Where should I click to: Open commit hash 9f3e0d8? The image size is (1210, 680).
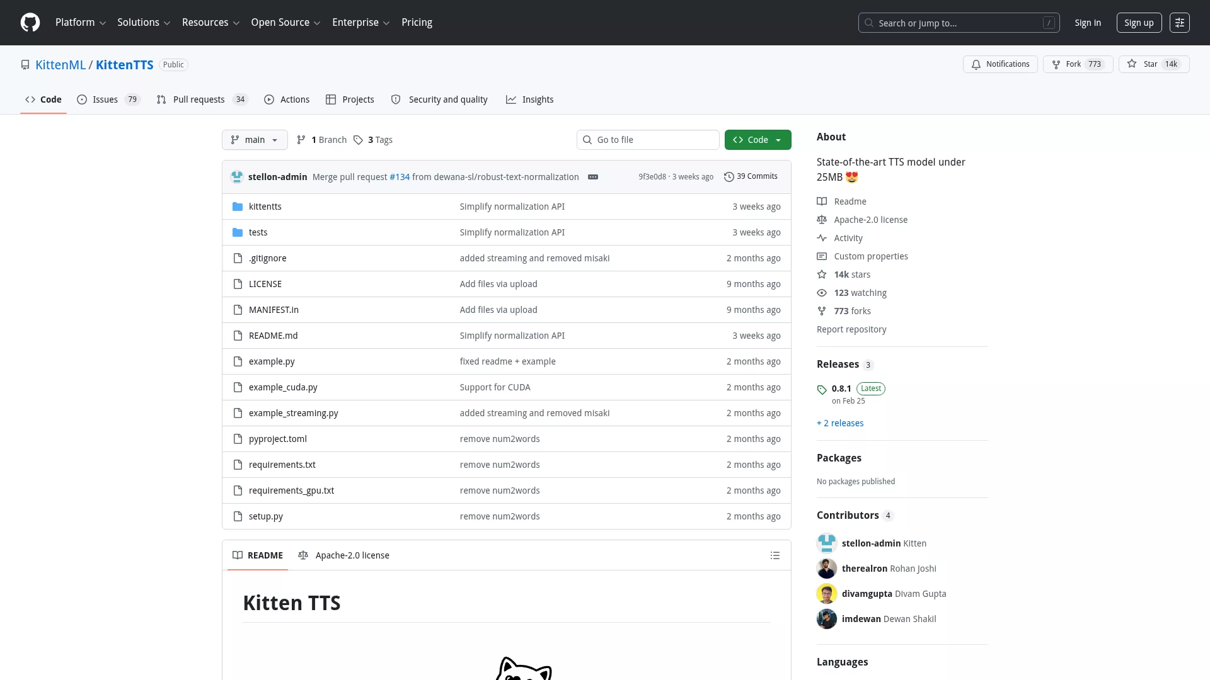click(652, 177)
